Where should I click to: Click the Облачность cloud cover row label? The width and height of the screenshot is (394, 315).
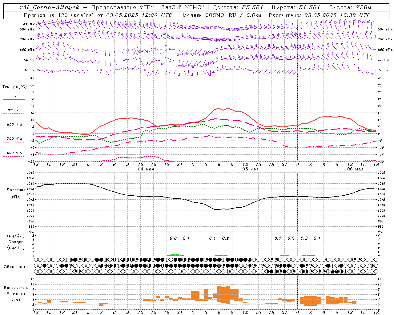click(16, 267)
